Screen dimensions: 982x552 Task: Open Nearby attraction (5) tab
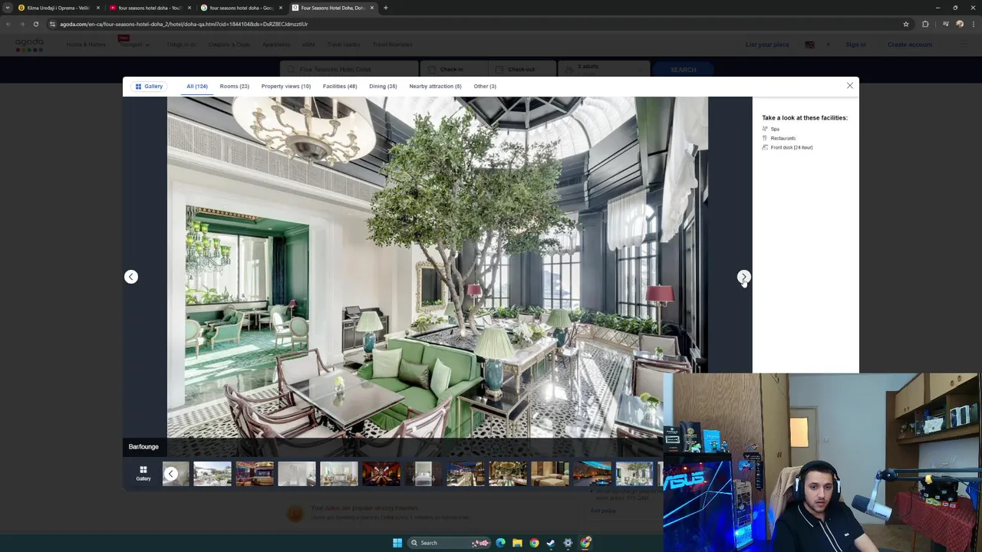pyautogui.click(x=435, y=87)
